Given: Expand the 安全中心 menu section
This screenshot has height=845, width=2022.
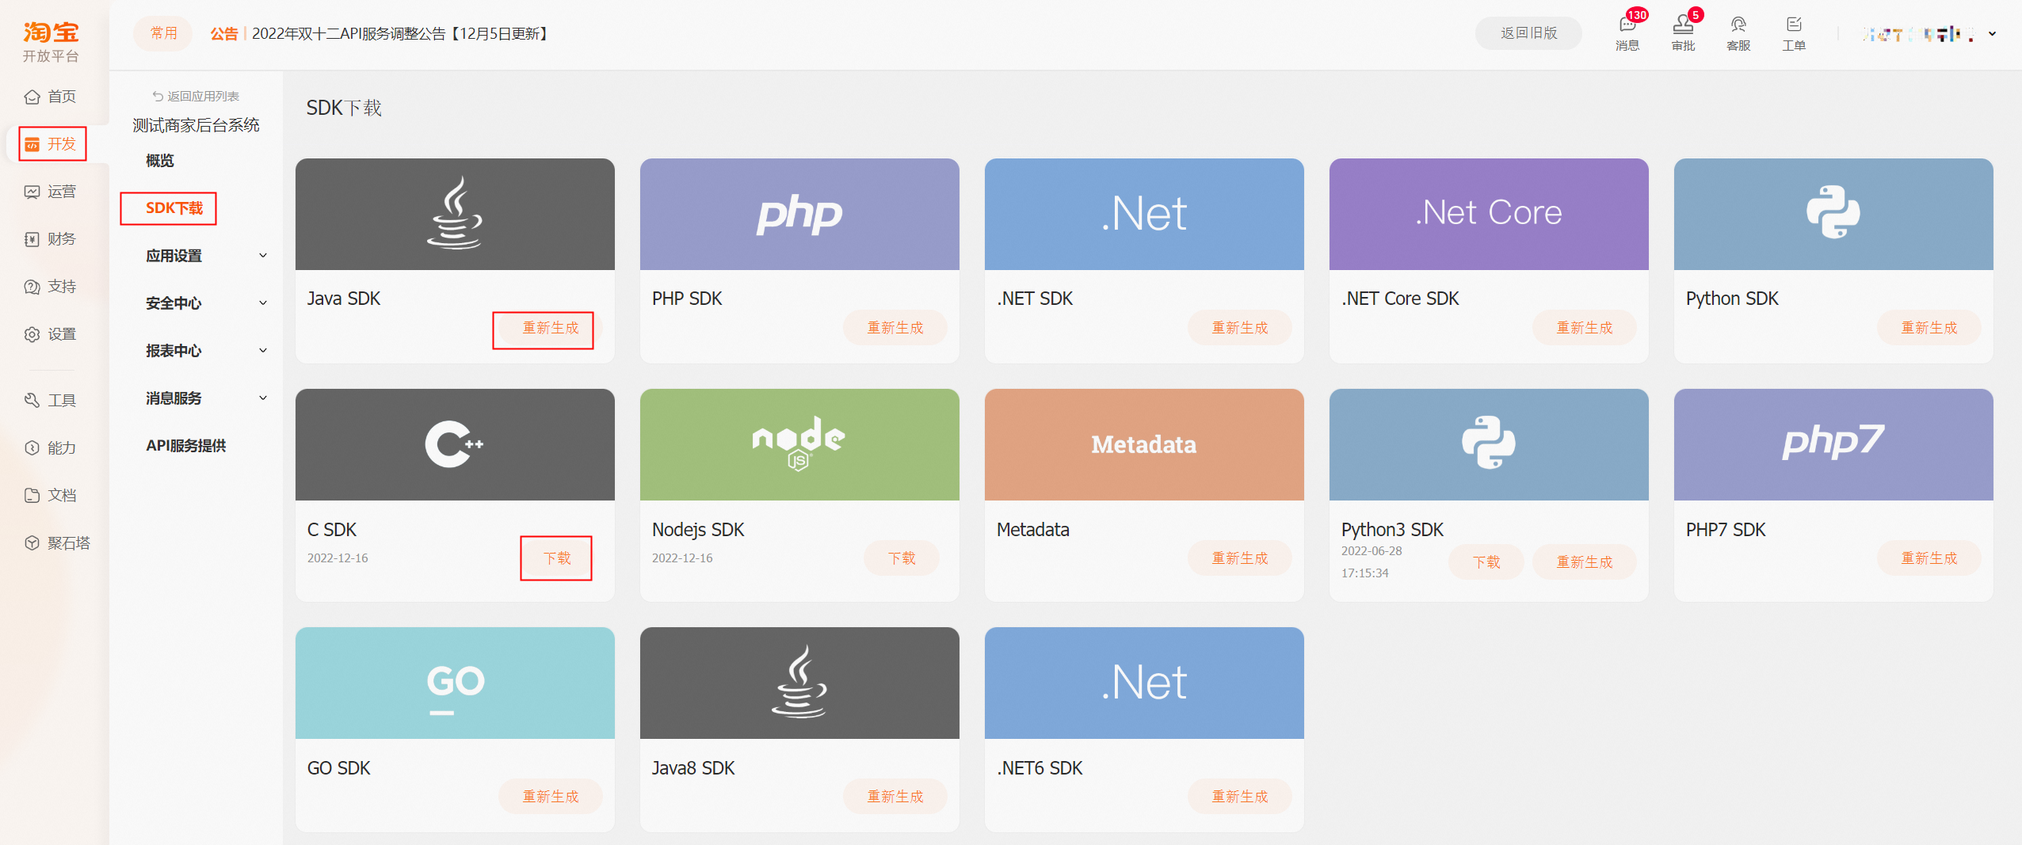Looking at the screenshot, I should coord(204,303).
